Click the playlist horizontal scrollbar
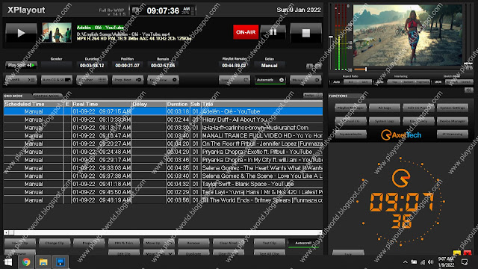478x269 pixels. (x=163, y=232)
